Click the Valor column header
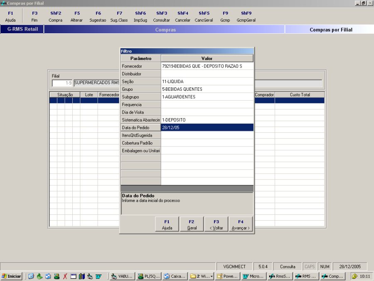The width and height of the screenshot is (374, 281). point(207,58)
